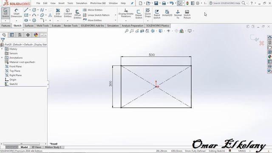Image resolution: width=272 pixels, height=153 pixels.
Task: Select the Sketch Fillet tool
Action: click(x=42, y=20)
